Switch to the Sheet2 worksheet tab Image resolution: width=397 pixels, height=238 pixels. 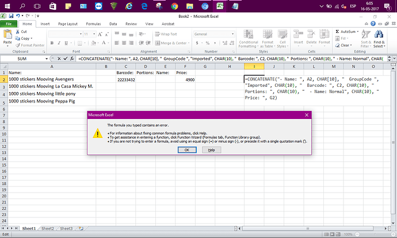(48, 228)
